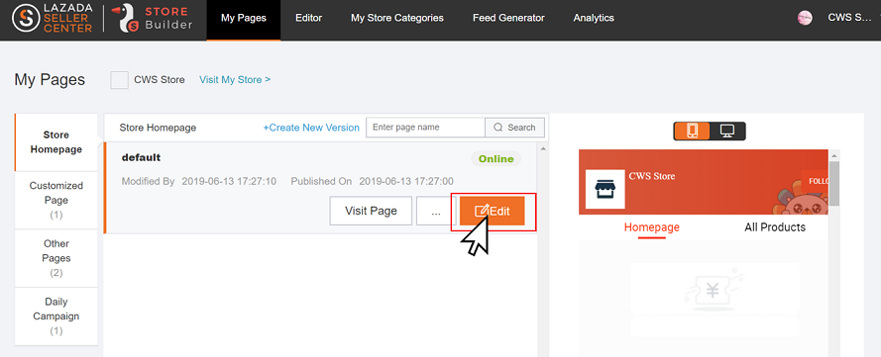Screen dimensions: 881x357
Task: Select Store Homepage in sidebar
Action: tap(56, 142)
